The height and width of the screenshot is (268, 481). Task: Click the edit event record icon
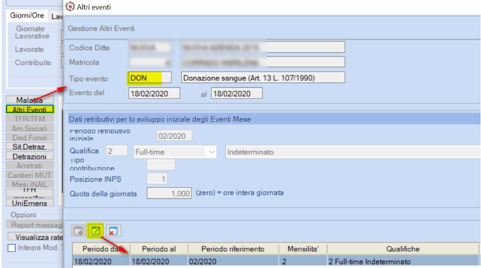click(x=96, y=231)
